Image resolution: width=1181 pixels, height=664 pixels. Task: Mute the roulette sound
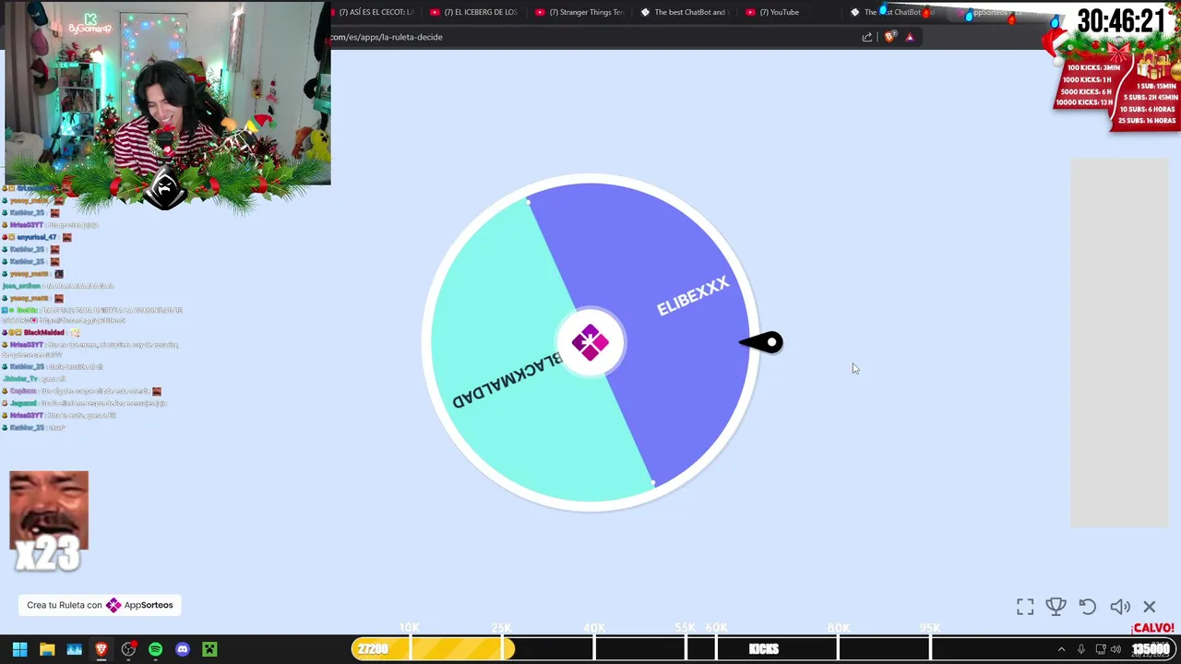click(1119, 607)
